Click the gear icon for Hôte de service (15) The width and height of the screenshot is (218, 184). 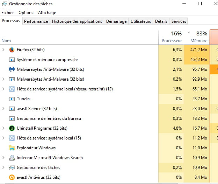pos(12,138)
